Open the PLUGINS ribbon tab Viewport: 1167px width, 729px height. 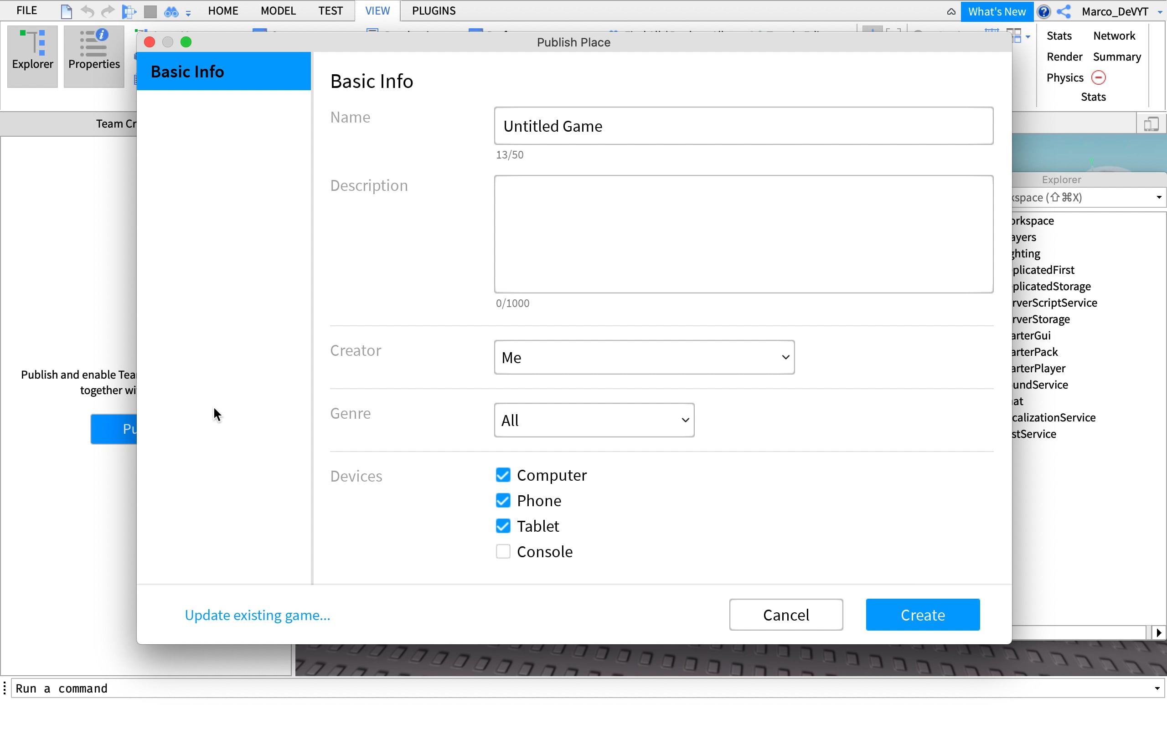pyautogui.click(x=434, y=10)
